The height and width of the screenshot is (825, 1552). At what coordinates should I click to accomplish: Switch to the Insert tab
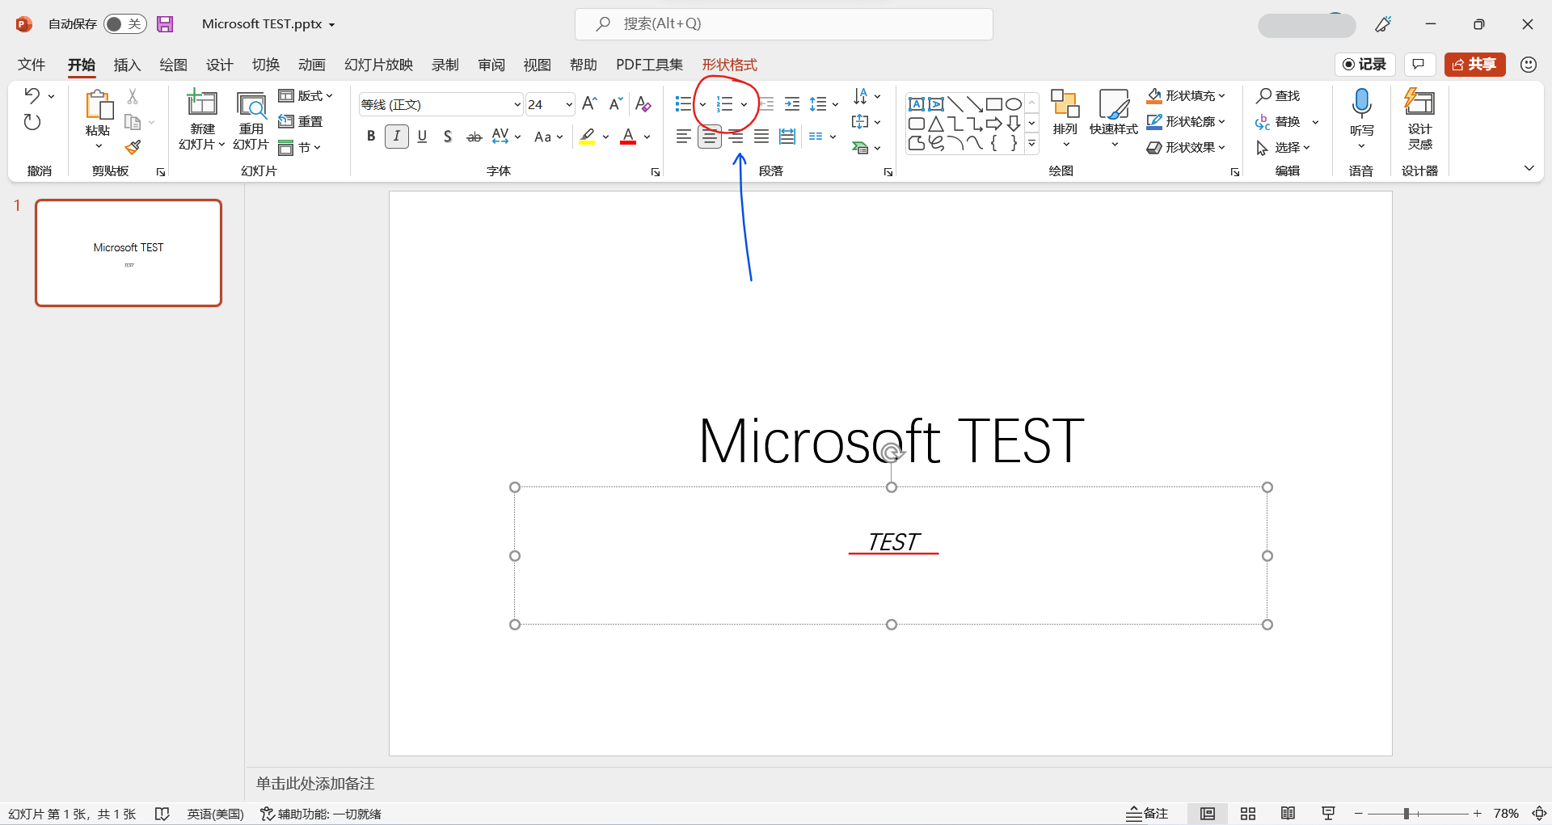127,65
